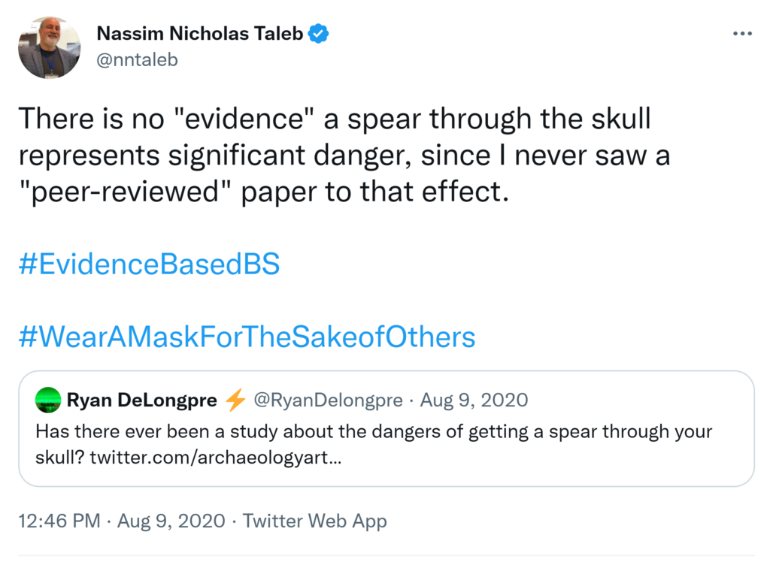Select the Ryan DeLongpre name in quoted tweet
This screenshot has width=770, height=571.
click(x=142, y=400)
